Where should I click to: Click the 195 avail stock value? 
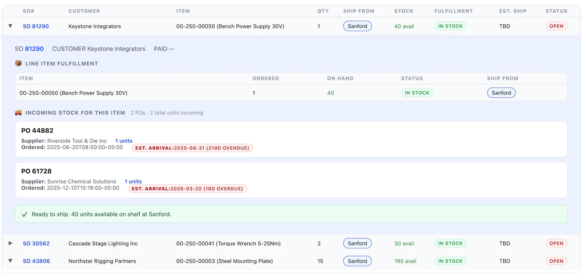[x=405, y=261]
